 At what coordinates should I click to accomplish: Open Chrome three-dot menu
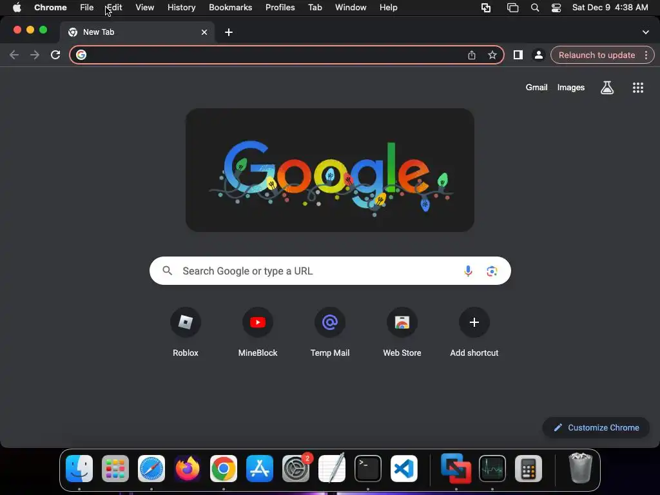(x=646, y=55)
